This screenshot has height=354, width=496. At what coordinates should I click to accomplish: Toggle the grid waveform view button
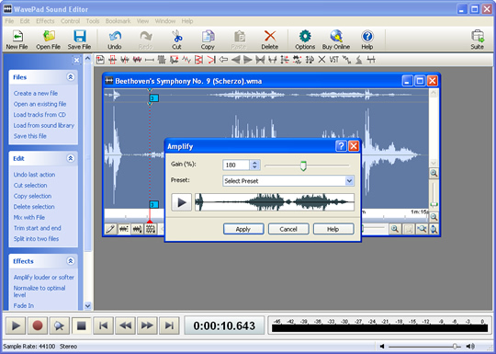(151, 229)
